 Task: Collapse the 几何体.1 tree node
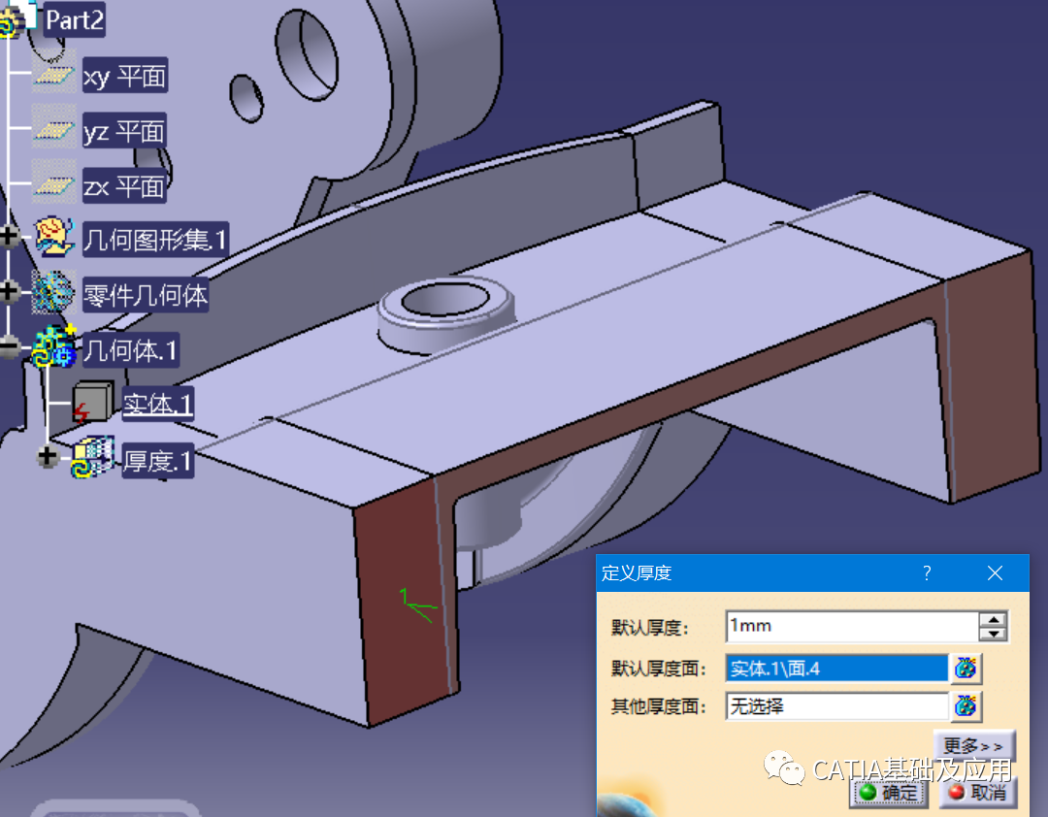pos(10,347)
